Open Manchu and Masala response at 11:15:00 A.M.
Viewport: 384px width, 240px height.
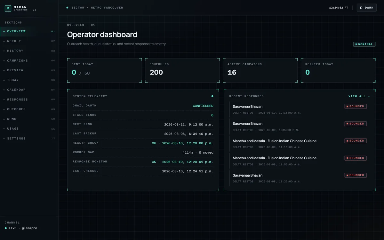click(x=300, y=144)
